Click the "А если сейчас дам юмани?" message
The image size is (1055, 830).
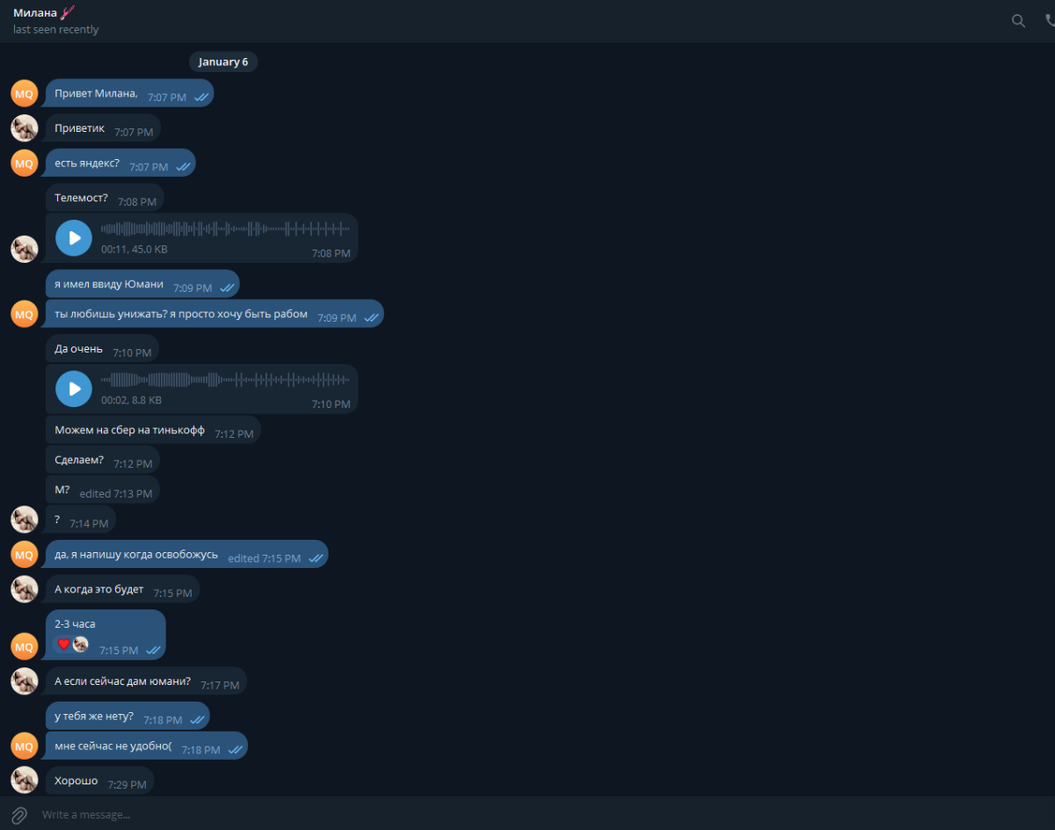[x=146, y=681]
